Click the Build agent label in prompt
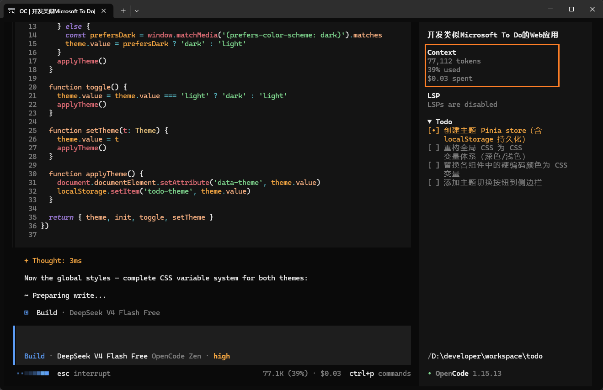Viewport: 603px width, 390px height. (x=35, y=356)
